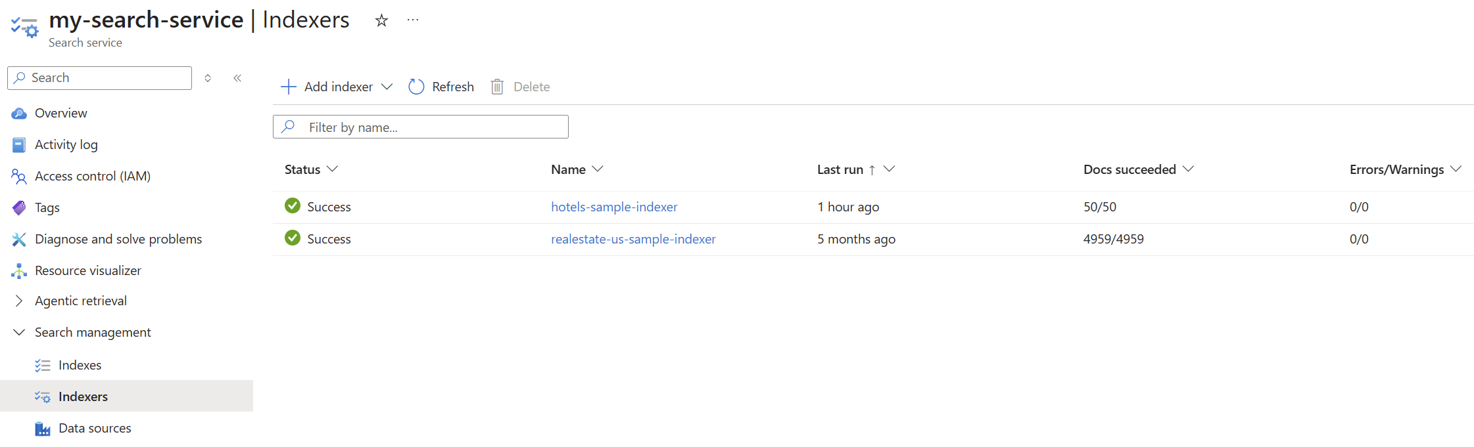
Task: Select Indexes in the sidebar
Action: [x=80, y=365]
